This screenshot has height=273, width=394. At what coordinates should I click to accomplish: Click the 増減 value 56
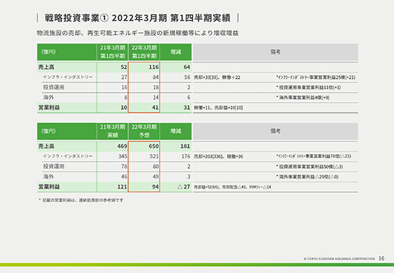[187, 77]
